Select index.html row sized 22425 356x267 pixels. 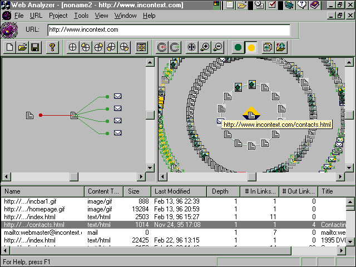coord(174,240)
